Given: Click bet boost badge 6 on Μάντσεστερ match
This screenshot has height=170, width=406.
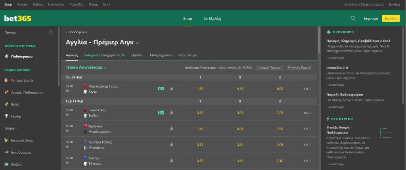Looking at the screenshot, I should pyautogui.click(x=161, y=89).
